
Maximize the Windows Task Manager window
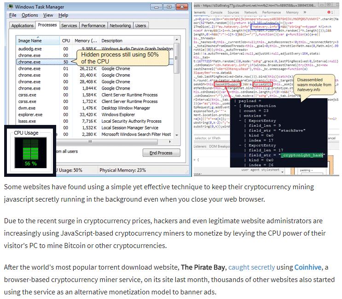(169, 7)
